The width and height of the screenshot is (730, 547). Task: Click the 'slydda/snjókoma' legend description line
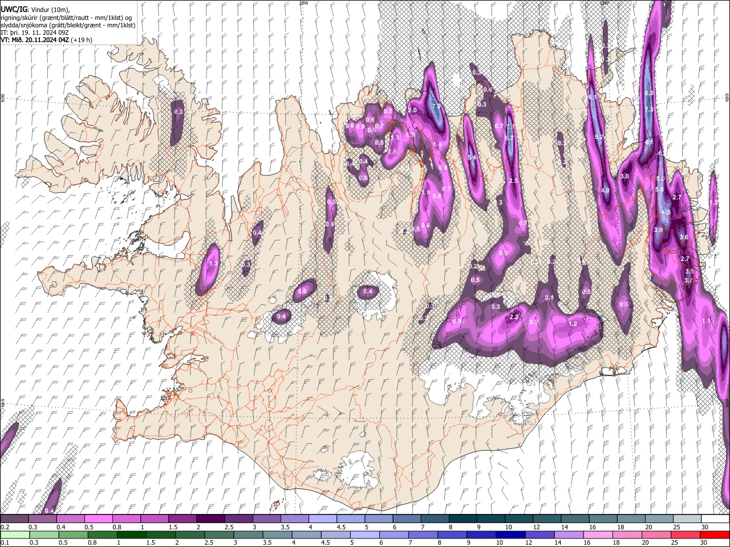68,25
